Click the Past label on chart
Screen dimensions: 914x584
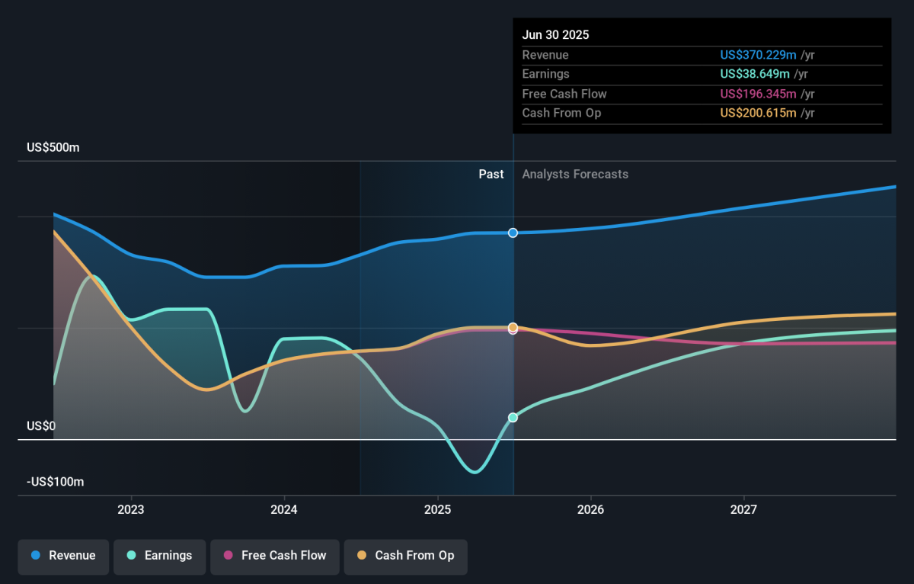click(x=491, y=174)
